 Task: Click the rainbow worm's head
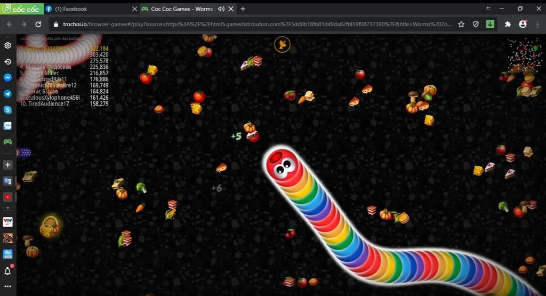click(283, 165)
